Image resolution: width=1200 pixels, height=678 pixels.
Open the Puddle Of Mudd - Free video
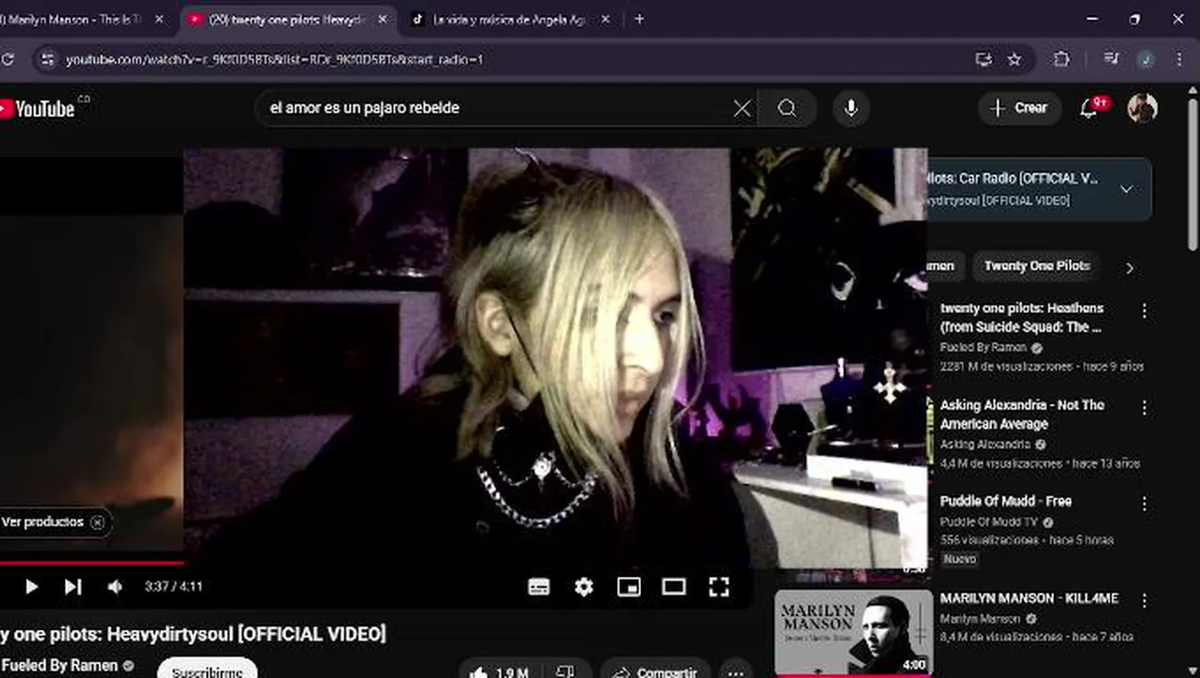1005,501
